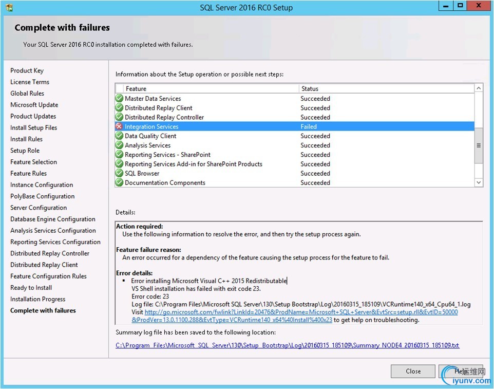This screenshot has height=389, width=494.
Task: Click the Setup Role step
Action: (25, 151)
